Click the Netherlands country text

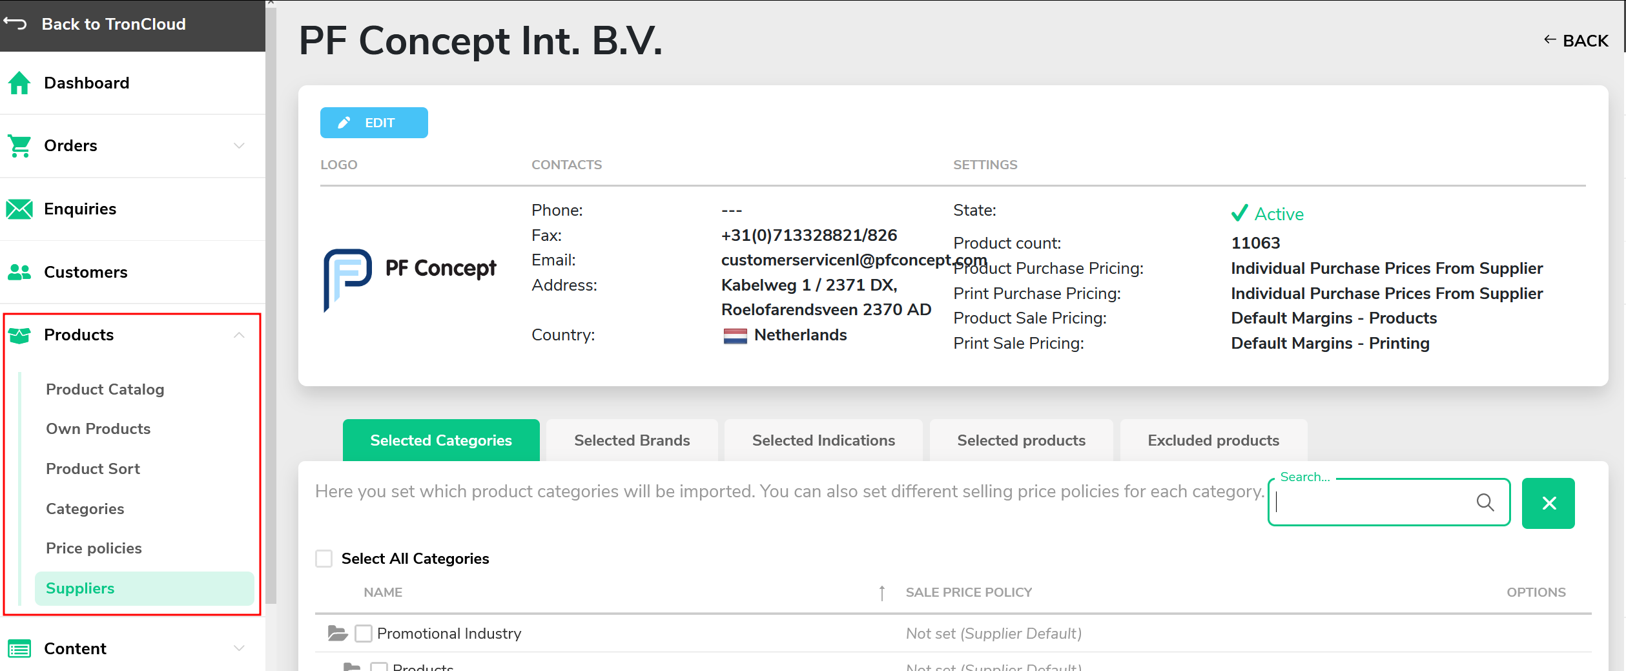tap(800, 335)
